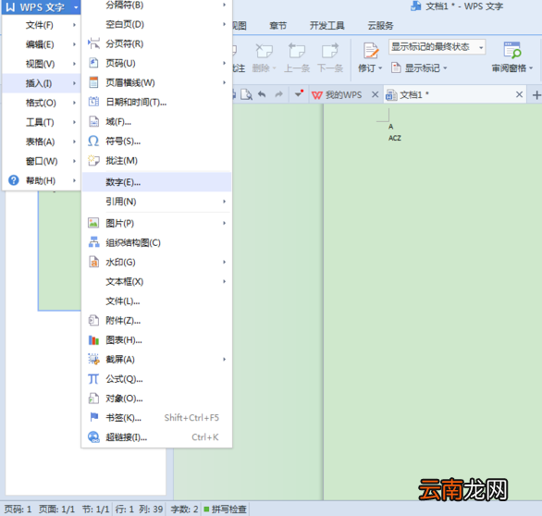Click the redo arrow in quick toolbar
Viewport: 542px width, 516px height.
[278, 94]
